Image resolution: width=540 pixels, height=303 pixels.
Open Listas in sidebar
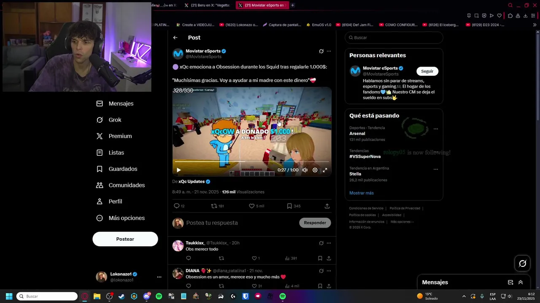click(110, 153)
